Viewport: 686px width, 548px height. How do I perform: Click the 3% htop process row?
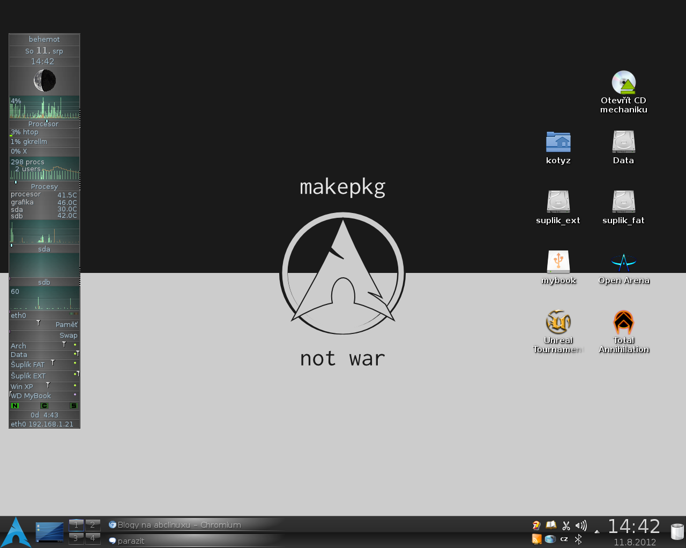(44, 133)
